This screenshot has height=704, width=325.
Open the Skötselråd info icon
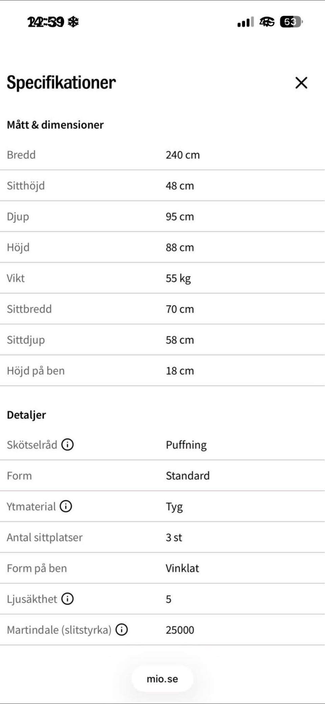point(67,444)
